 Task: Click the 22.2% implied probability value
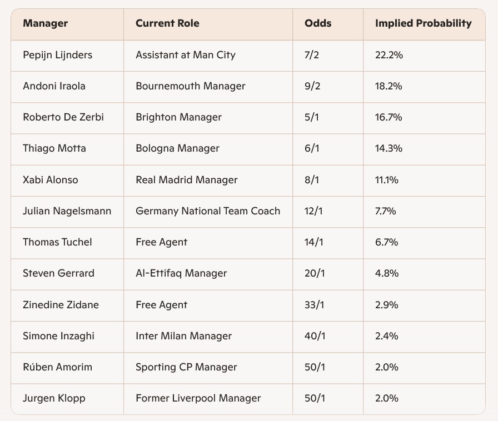pyautogui.click(x=389, y=55)
